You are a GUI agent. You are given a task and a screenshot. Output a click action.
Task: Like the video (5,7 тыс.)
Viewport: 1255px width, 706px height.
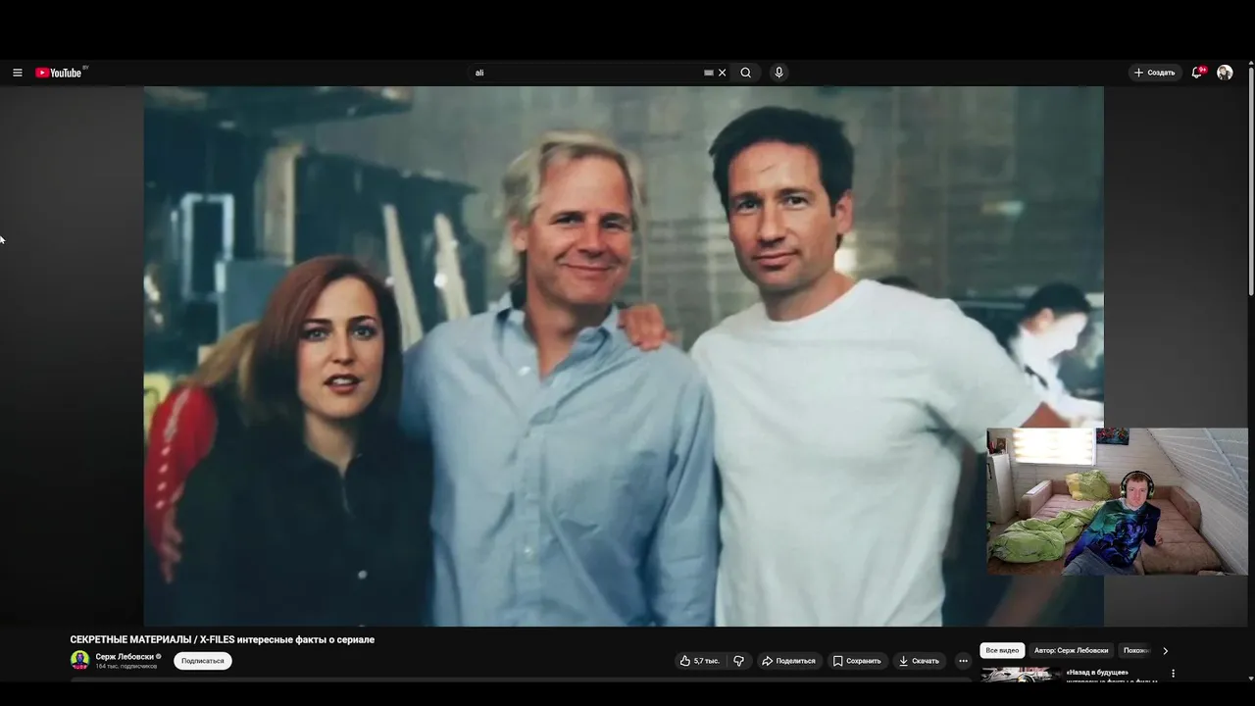(x=700, y=661)
